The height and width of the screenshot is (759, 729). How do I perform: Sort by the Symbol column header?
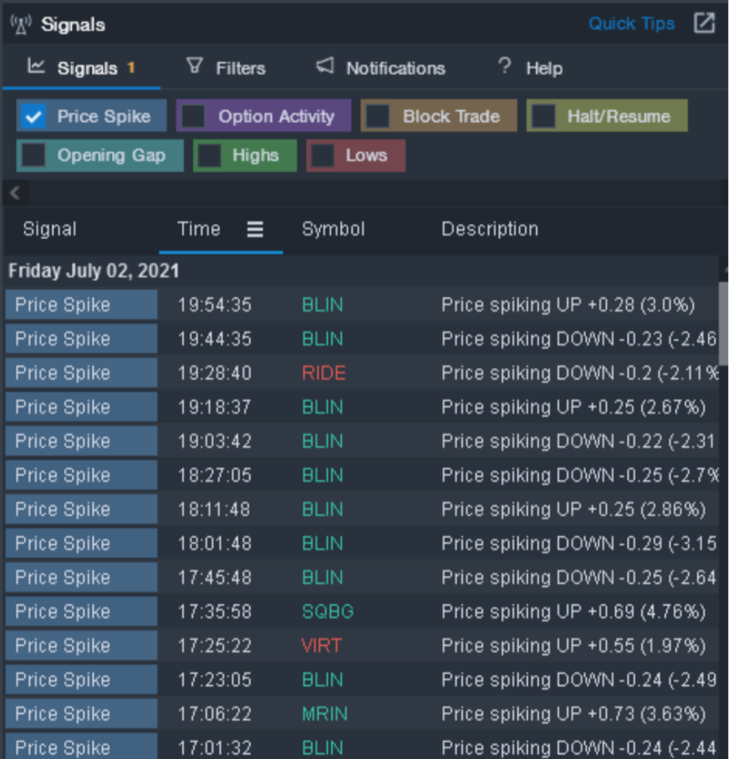pos(334,229)
